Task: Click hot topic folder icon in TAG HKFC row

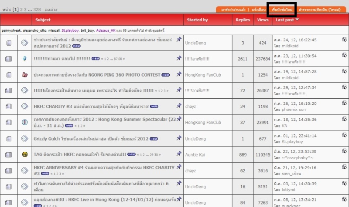Action: coord(8,154)
